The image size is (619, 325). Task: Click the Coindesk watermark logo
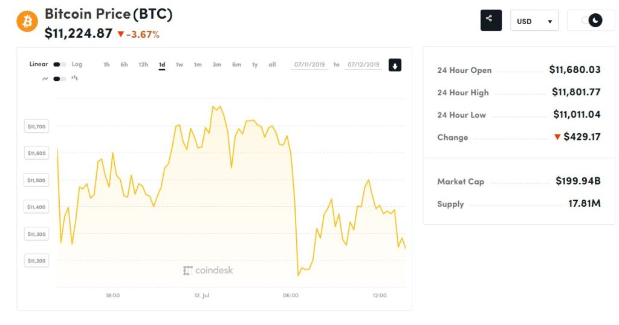[x=208, y=270]
